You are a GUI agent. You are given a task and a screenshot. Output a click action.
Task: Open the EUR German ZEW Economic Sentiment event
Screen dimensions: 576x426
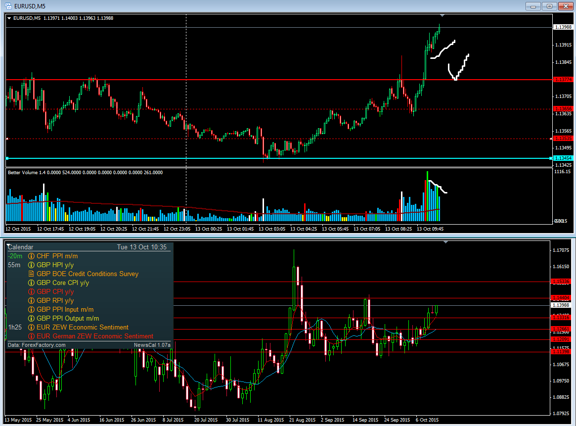tap(95, 336)
